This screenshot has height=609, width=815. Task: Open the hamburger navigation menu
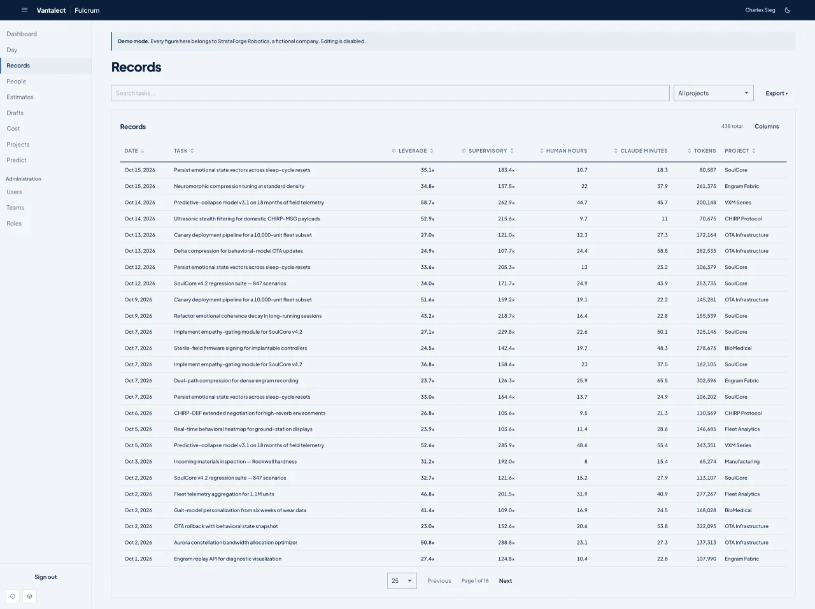click(25, 10)
